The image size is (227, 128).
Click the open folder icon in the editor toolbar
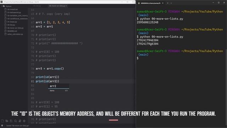7,121
